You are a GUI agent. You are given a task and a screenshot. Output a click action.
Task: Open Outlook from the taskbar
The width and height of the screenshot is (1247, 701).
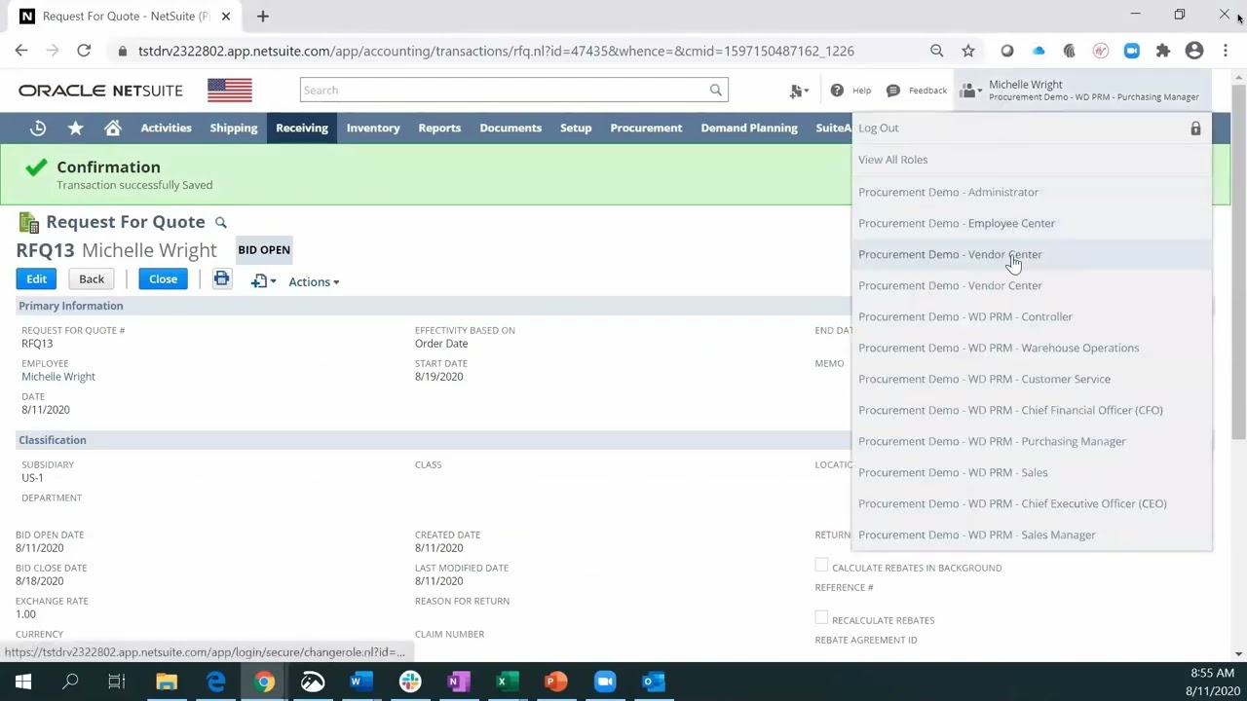[x=653, y=682]
